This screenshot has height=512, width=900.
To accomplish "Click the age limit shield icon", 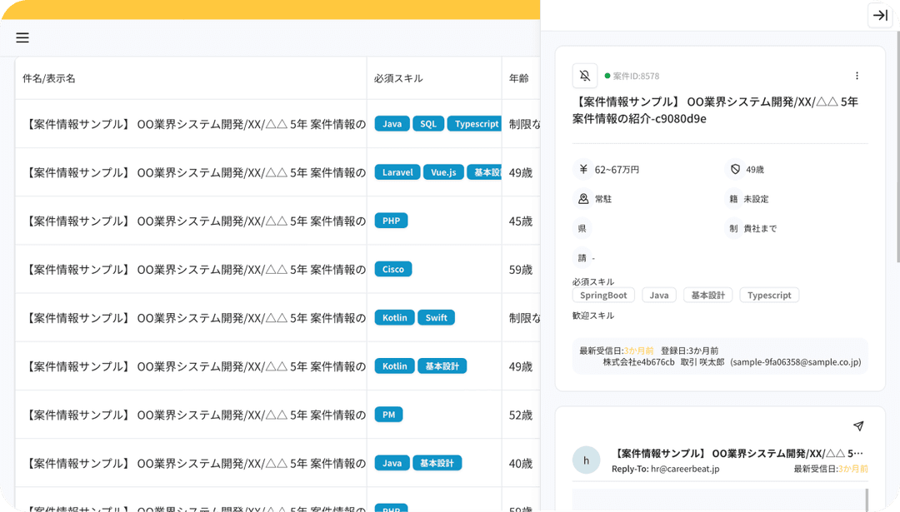I will pyautogui.click(x=735, y=169).
